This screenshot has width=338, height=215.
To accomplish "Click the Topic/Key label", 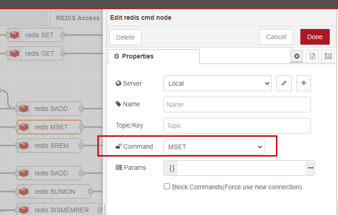I will coord(130,125).
